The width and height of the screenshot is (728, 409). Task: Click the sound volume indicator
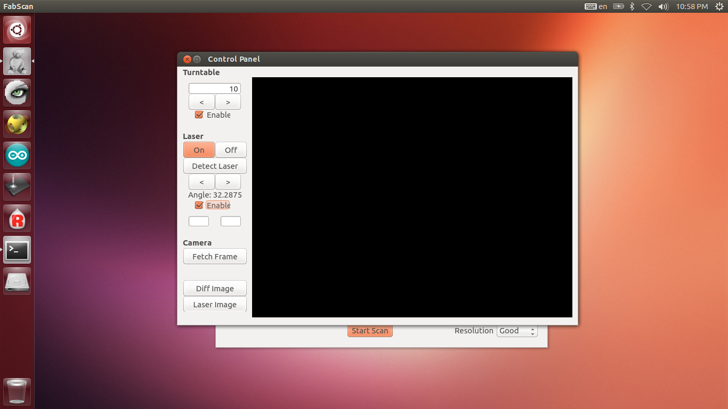pos(663,6)
